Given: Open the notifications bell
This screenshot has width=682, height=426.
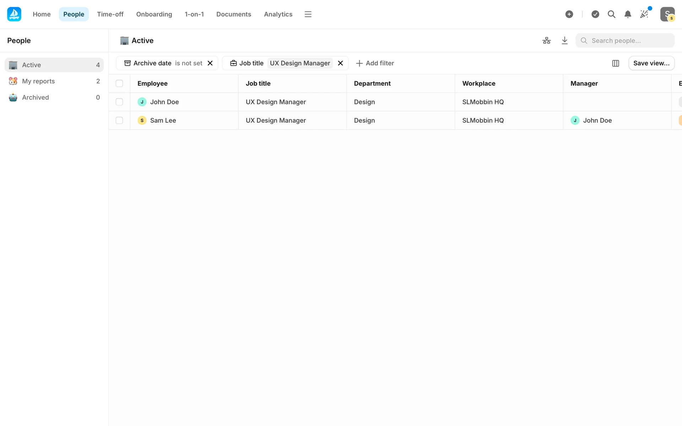Looking at the screenshot, I should [628, 14].
